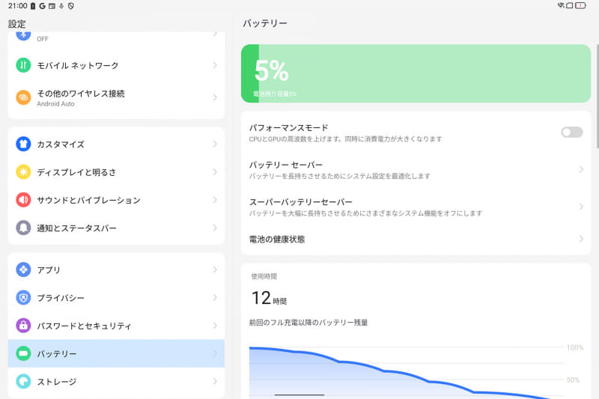This screenshot has width=599, height=399.
Task: Tap the Mobile Network green icon
Action: coord(23,65)
